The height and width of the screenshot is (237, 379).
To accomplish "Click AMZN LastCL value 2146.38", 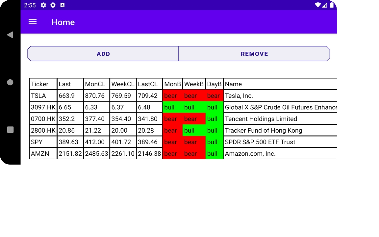I will point(149,154).
